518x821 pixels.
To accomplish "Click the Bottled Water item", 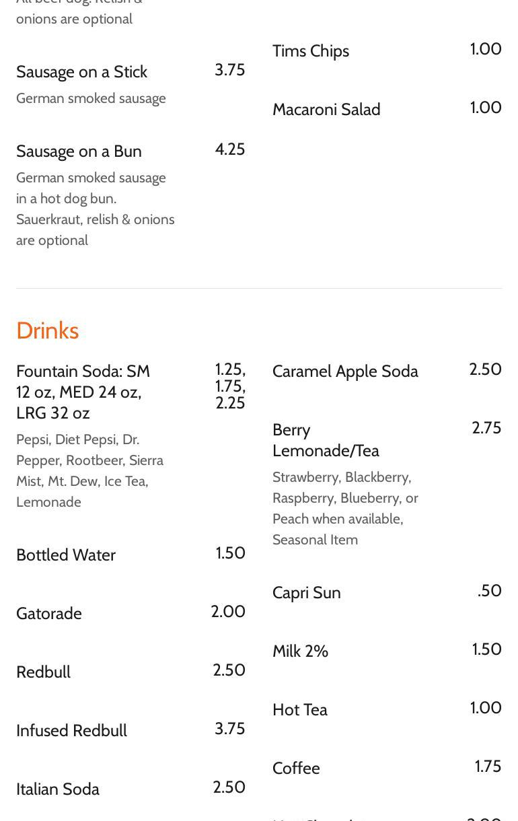I will coord(66,555).
